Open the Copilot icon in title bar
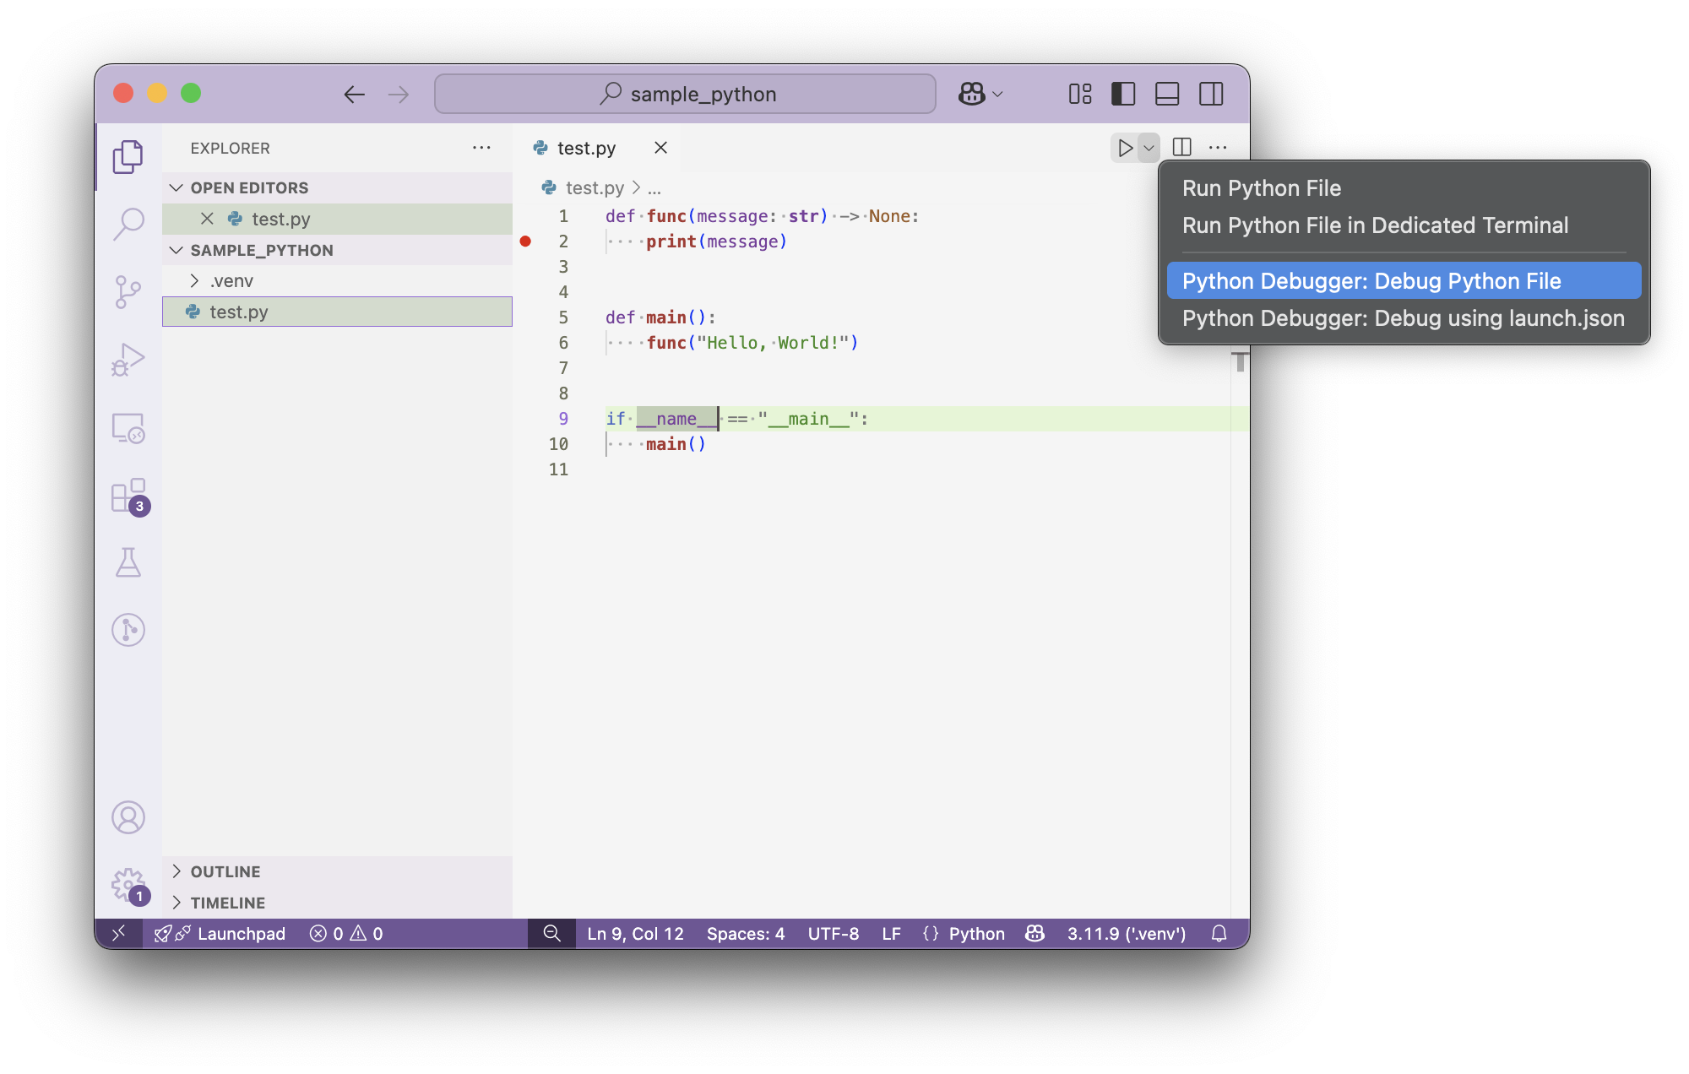This screenshot has height=1074, width=1689. pyautogui.click(x=972, y=94)
